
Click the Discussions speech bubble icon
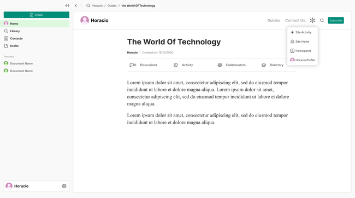point(131,65)
